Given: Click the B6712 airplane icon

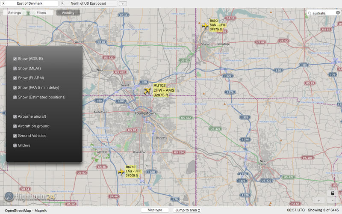Looking at the screenshot, I should tap(121, 172).
